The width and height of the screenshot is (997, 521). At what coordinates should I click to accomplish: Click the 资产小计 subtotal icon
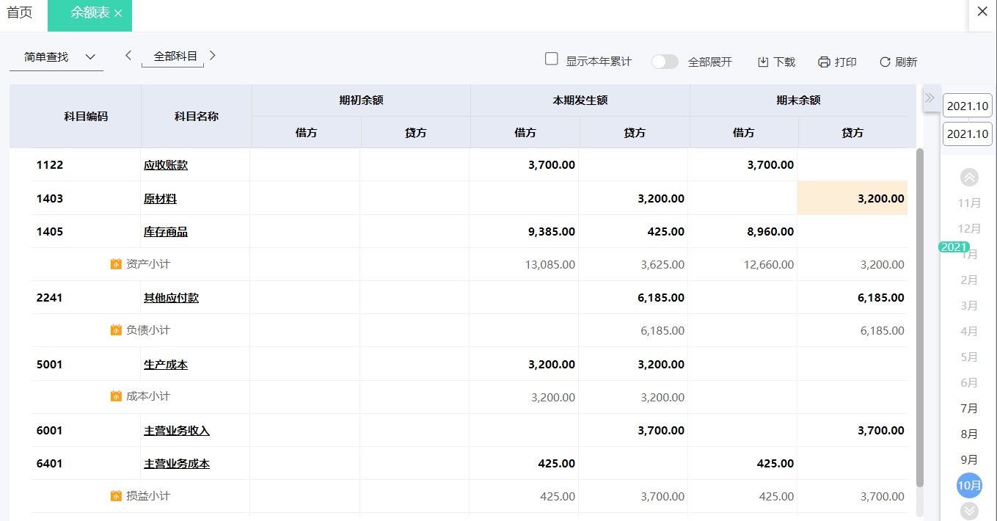click(116, 264)
